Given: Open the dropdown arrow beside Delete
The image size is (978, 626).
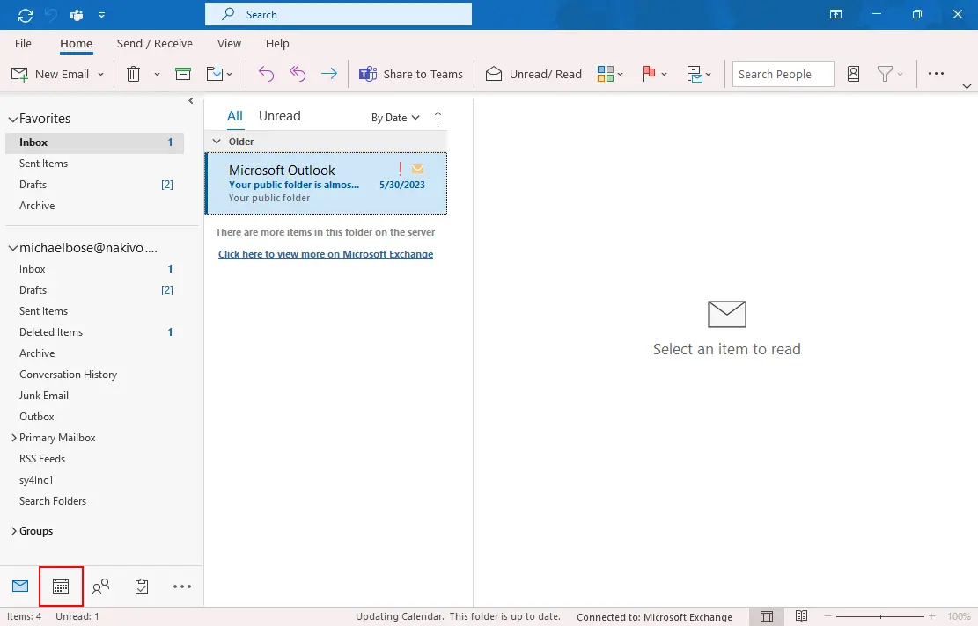Looking at the screenshot, I should tap(158, 74).
